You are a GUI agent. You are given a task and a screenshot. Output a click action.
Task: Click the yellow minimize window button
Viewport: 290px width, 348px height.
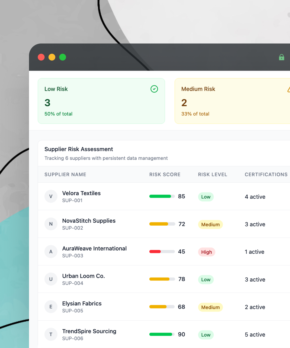coord(52,57)
